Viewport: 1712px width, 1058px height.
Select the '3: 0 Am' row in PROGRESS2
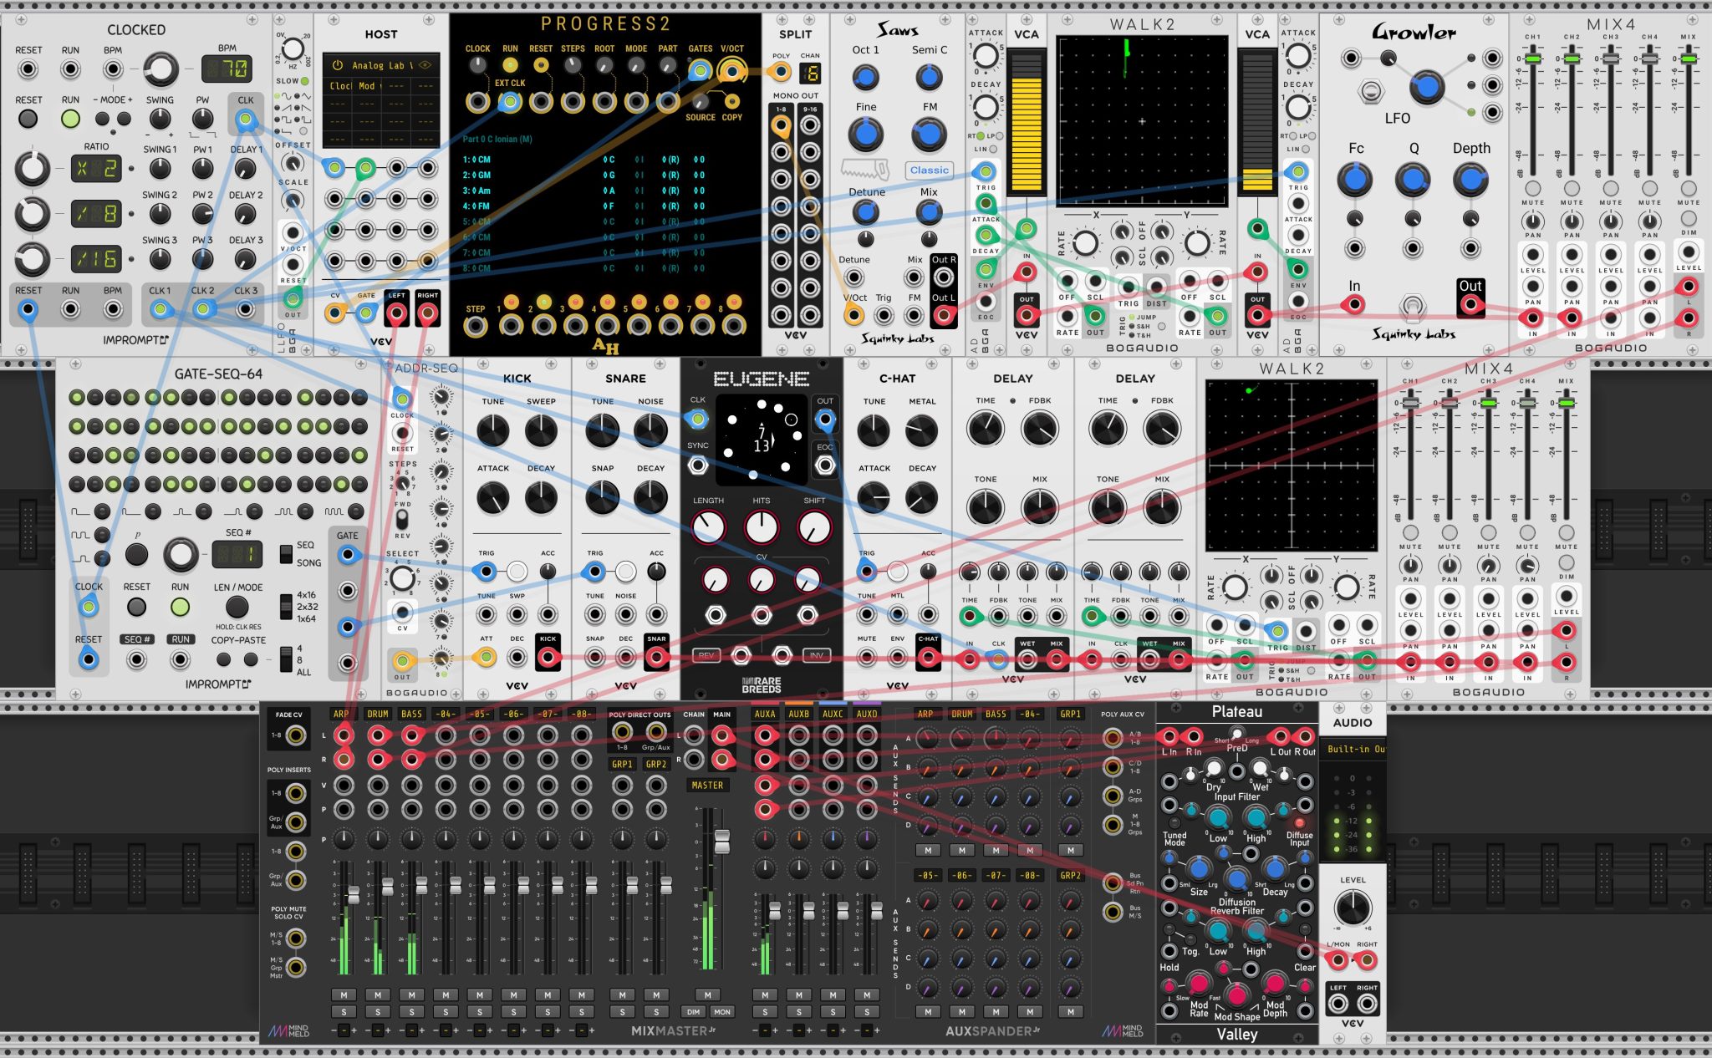[x=585, y=191]
